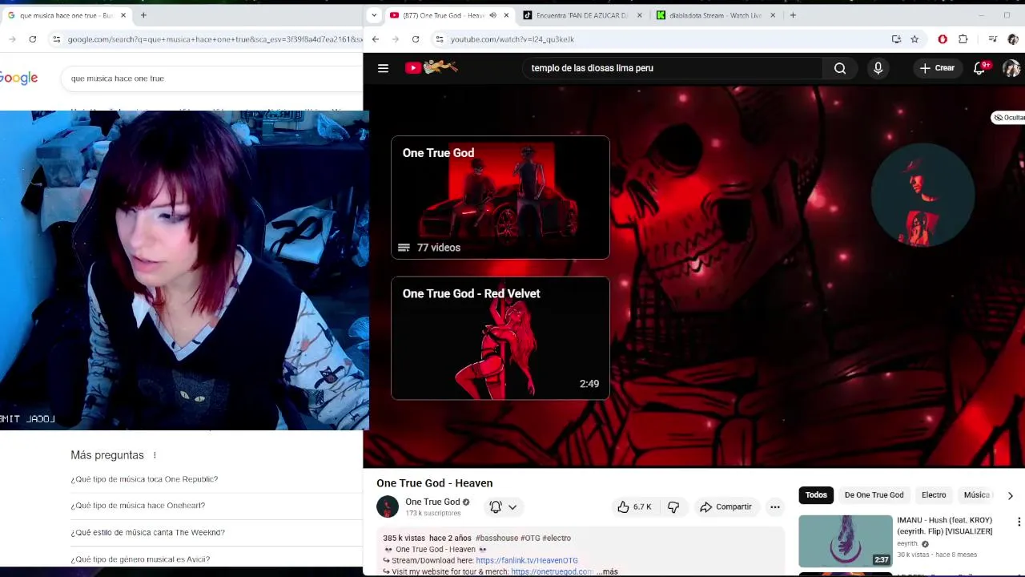The width and height of the screenshot is (1025, 577).
Task: Close the TikTok PAN DE AZUCAR tab
Action: (x=639, y=15)
